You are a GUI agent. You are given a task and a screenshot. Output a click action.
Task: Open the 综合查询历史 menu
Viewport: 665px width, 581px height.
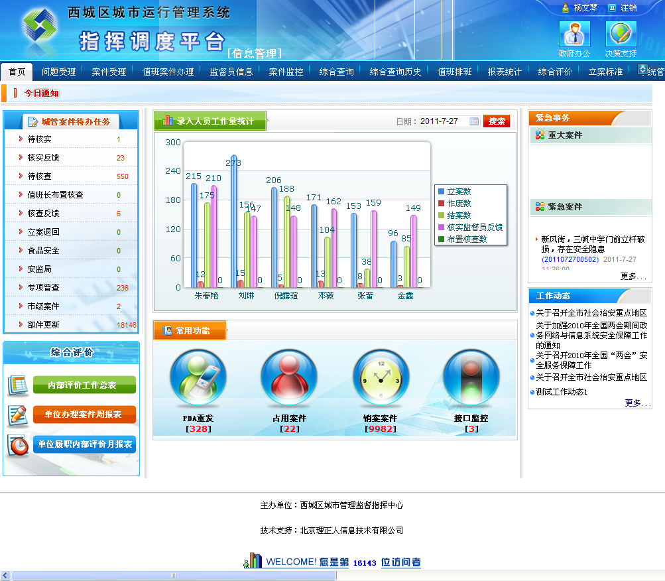pyautogui.click(x=395, y=72)
